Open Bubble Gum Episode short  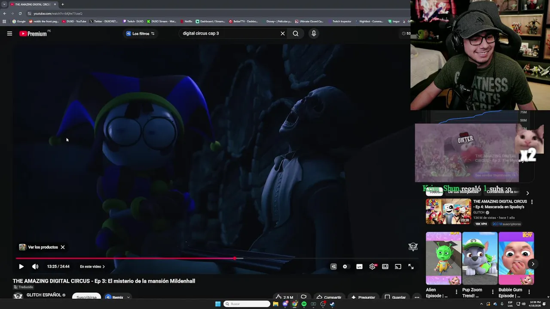pyautogui.click(x=516, y=258)
